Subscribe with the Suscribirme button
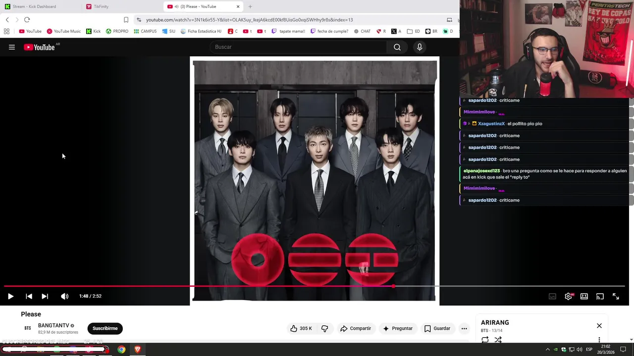 (105, 328)
